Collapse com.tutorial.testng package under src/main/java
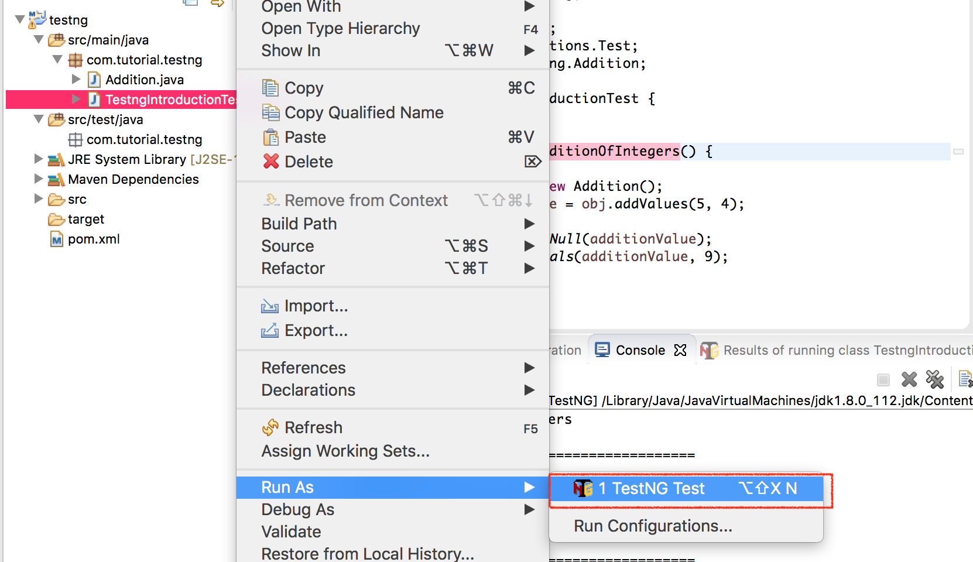 (x=57, y=60)
